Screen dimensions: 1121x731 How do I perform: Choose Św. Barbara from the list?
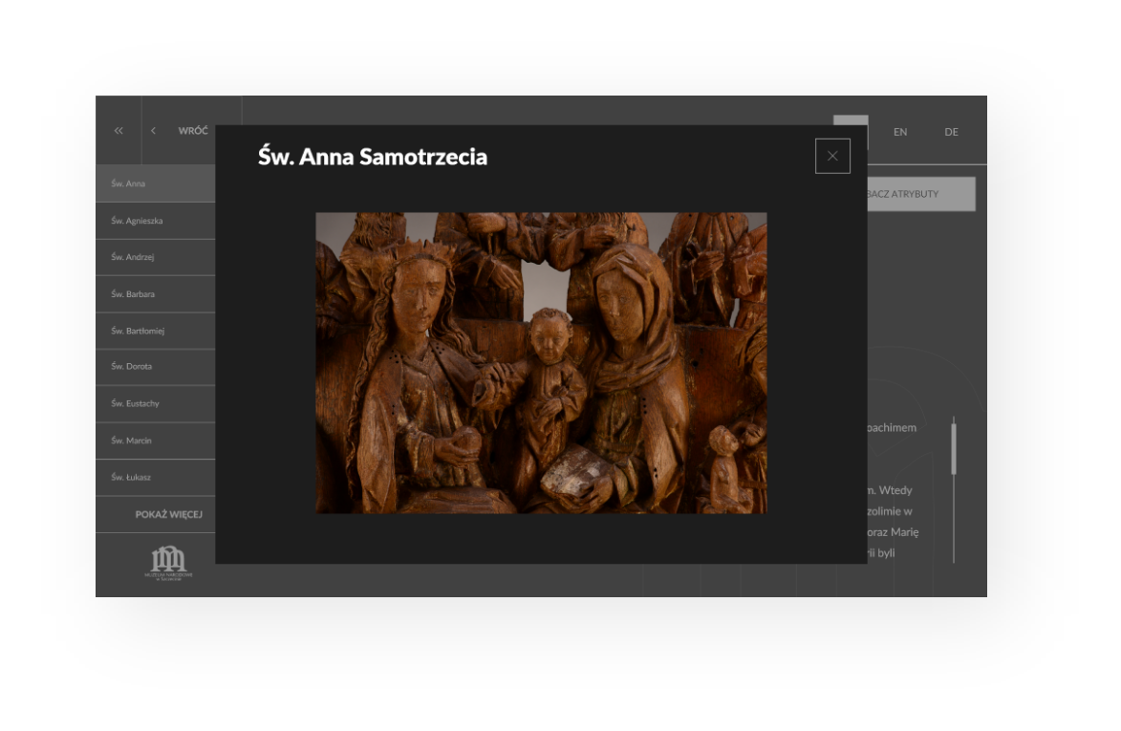pos(155,294)
